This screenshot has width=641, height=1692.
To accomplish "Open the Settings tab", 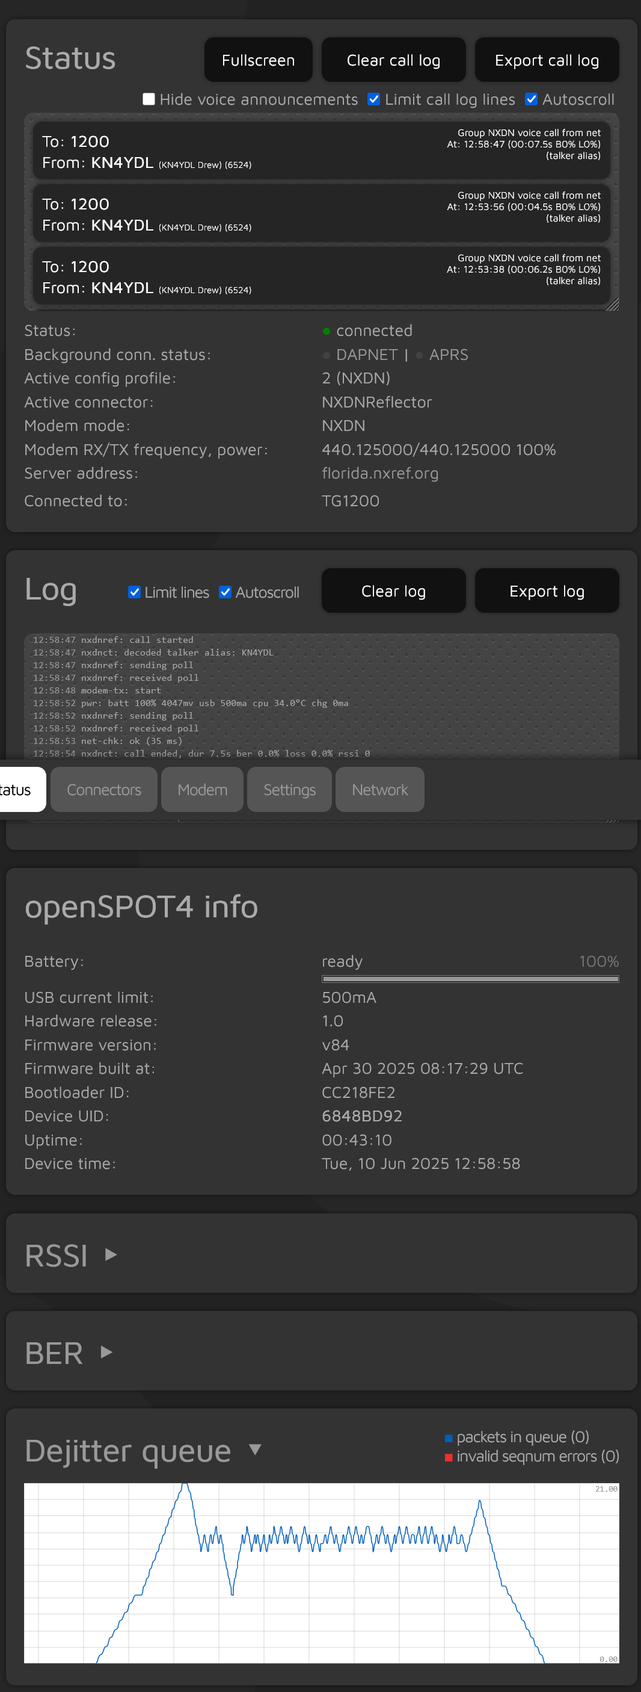I will pyautogui.click(x=289, y=790).
